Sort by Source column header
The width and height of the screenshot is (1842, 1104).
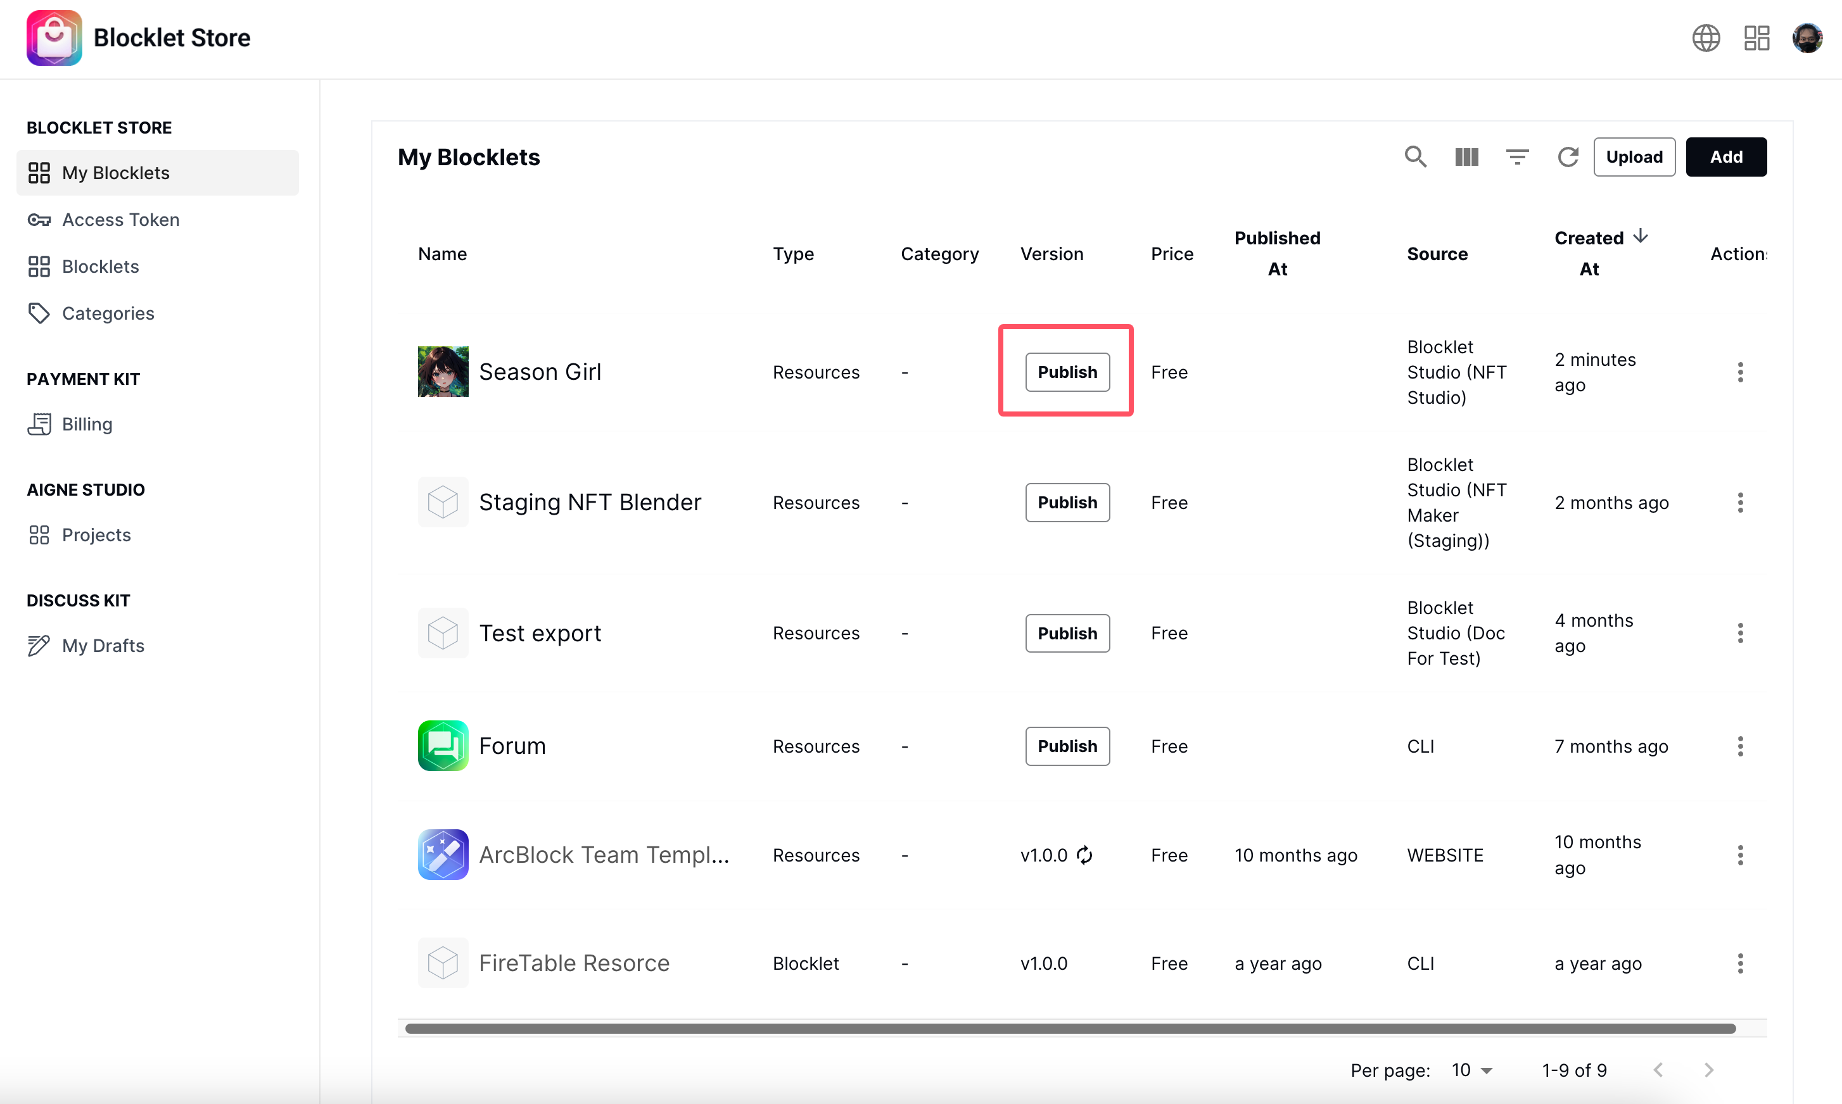(1437, 254)
